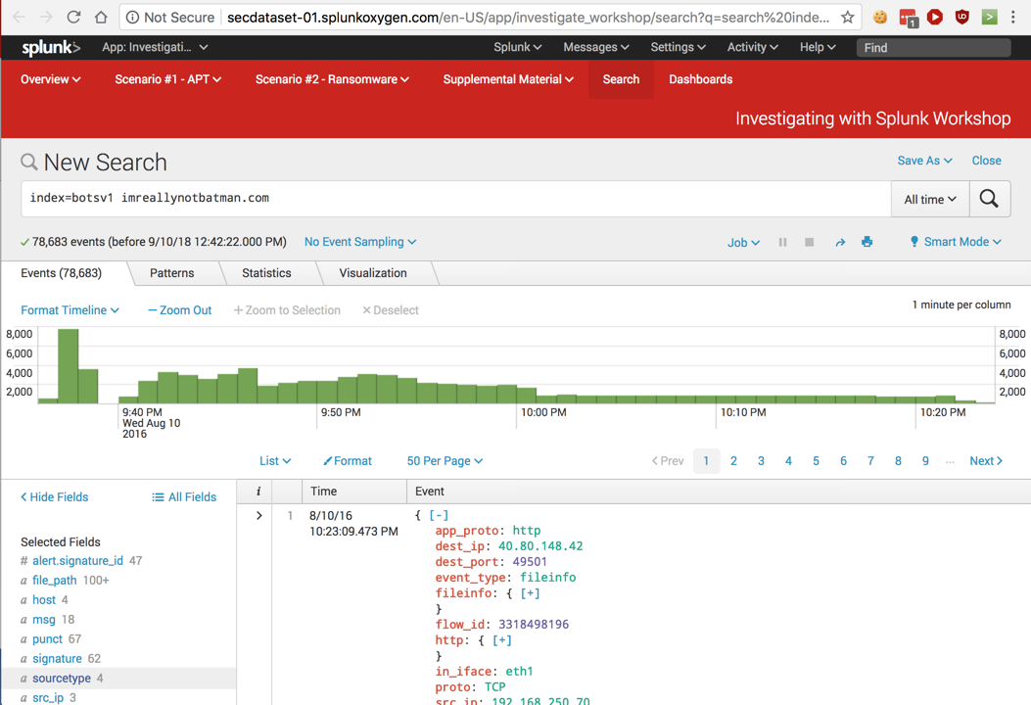Pause the search job
1031x705 pixels.
click(782, 242)
